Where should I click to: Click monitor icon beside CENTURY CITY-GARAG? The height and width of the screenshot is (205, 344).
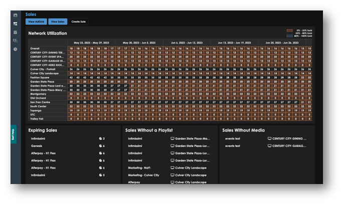point(269,146)
